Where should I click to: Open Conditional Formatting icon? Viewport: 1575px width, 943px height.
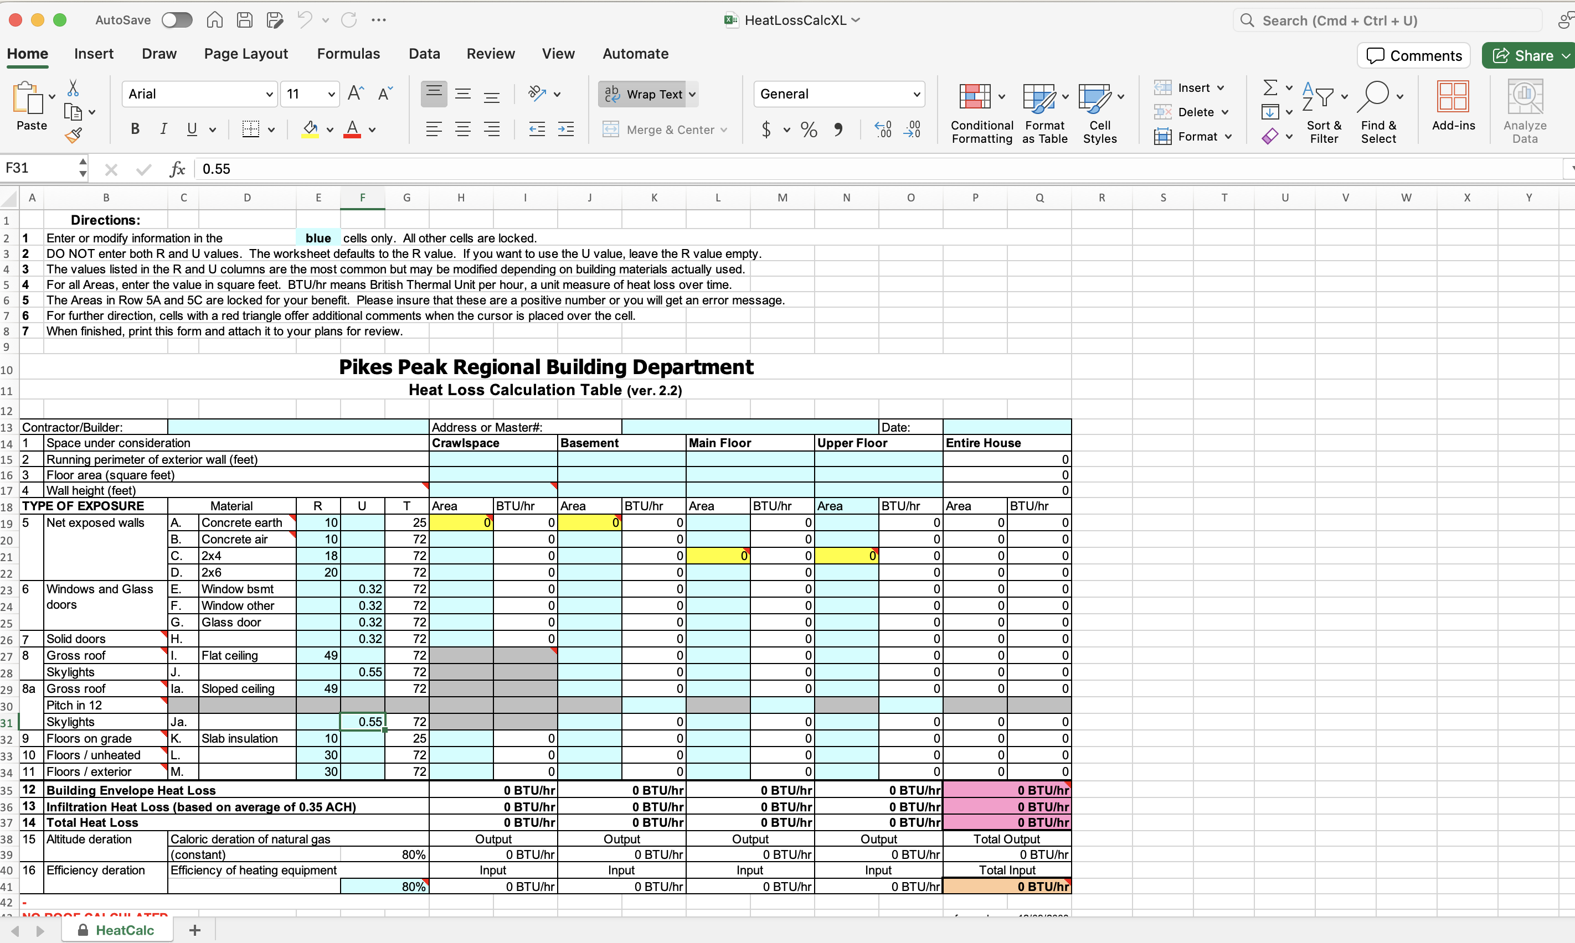975,97
